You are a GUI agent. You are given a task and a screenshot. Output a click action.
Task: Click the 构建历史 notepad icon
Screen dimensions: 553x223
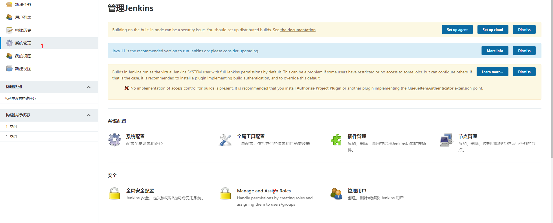click(9, 30)
